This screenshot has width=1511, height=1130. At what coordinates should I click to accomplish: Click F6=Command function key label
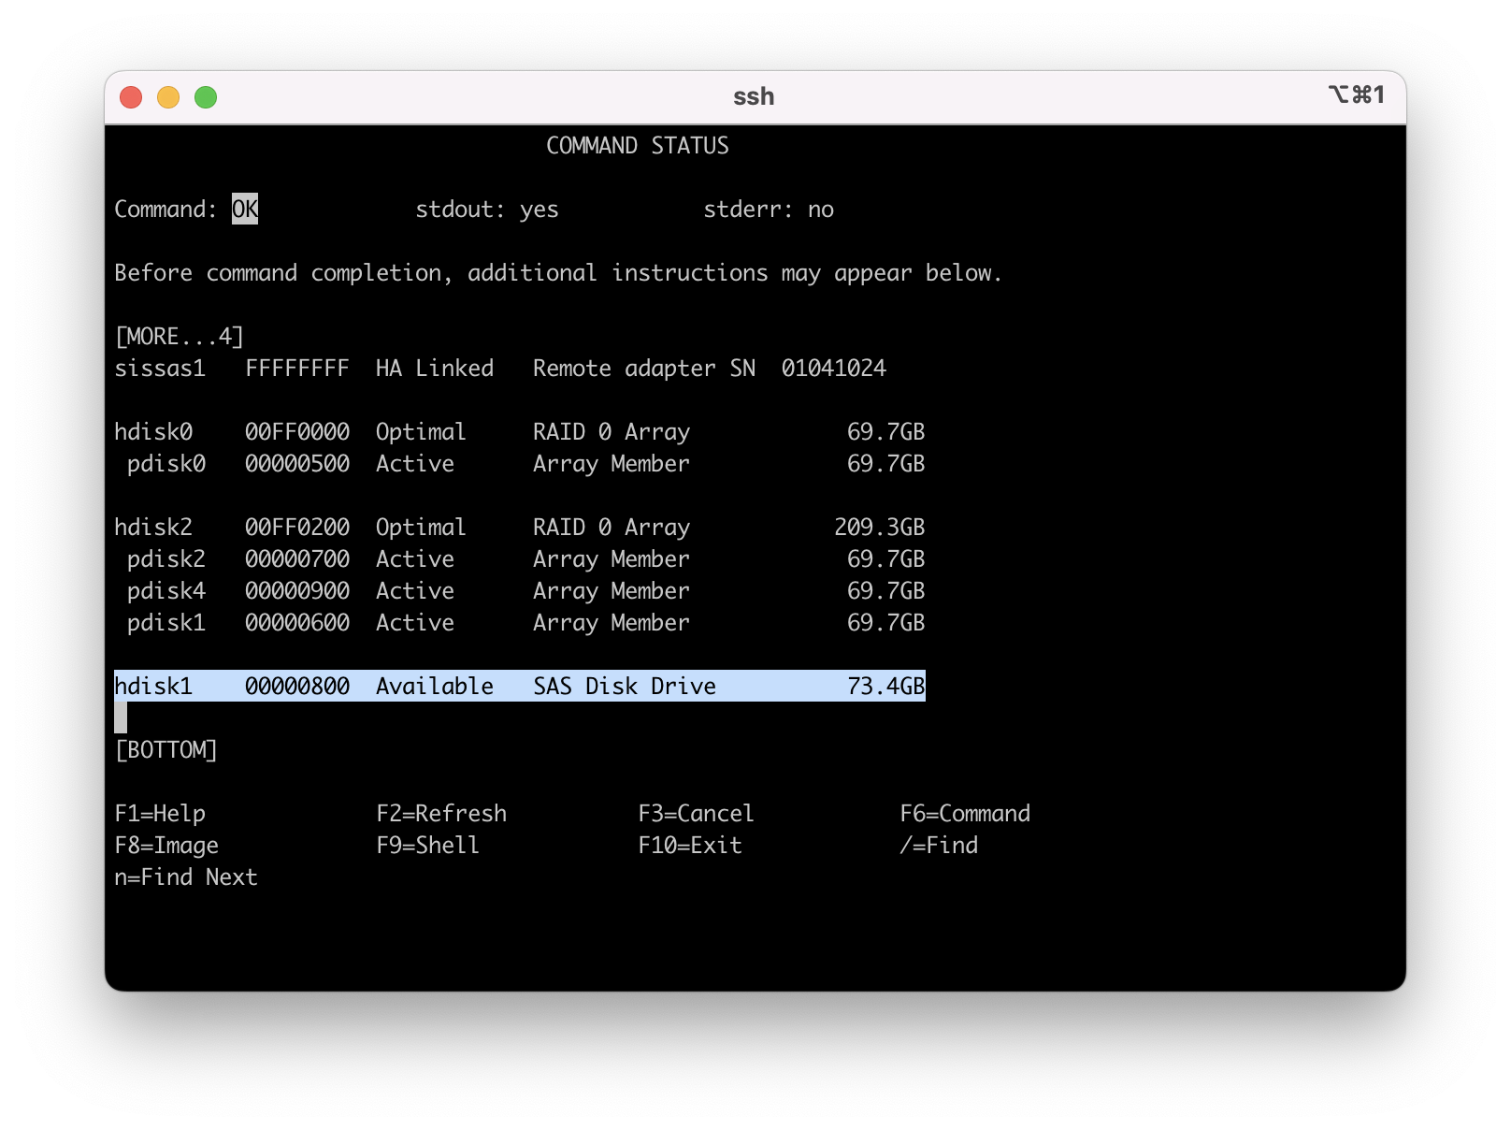coord(965,814)
